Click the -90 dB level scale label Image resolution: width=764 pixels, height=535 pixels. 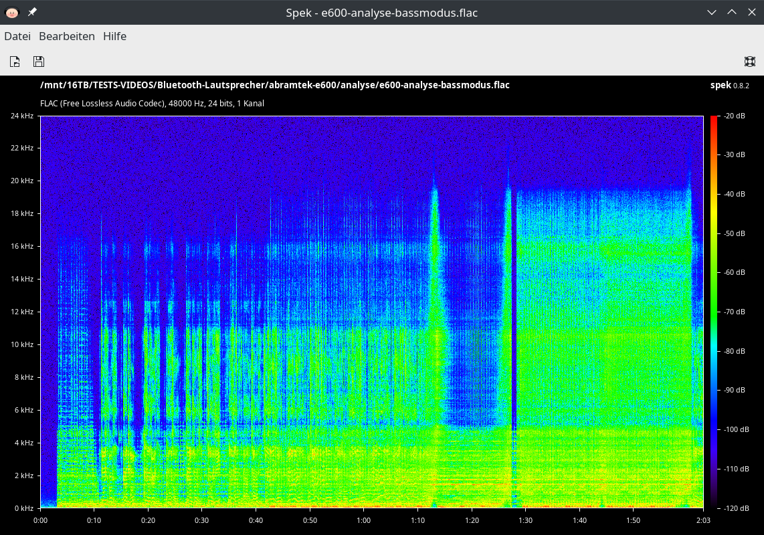pyautogui.click(x=735, y=390)
